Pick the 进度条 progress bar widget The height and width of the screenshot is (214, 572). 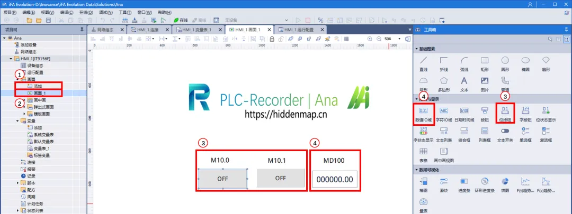click(x=464, y=184)
